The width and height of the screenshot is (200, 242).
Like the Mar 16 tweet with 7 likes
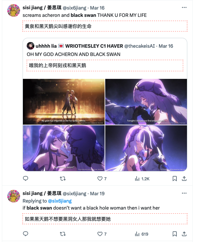pyautogui.click(x=102, y=179)
